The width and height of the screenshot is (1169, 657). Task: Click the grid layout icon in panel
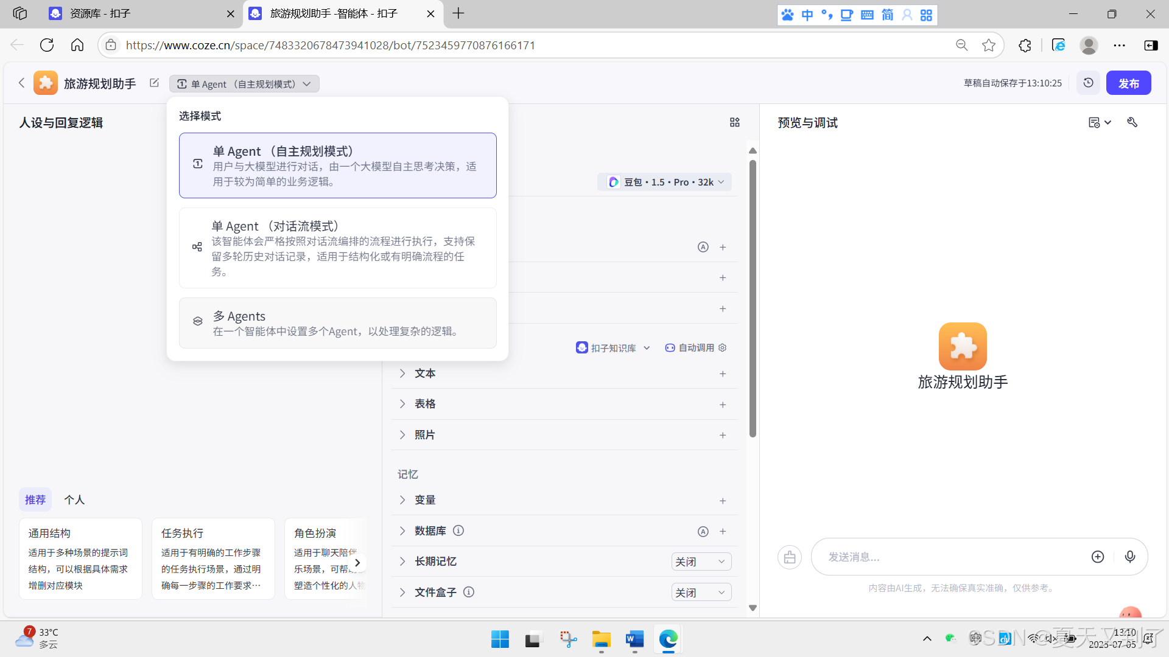(x=734, y=122)
